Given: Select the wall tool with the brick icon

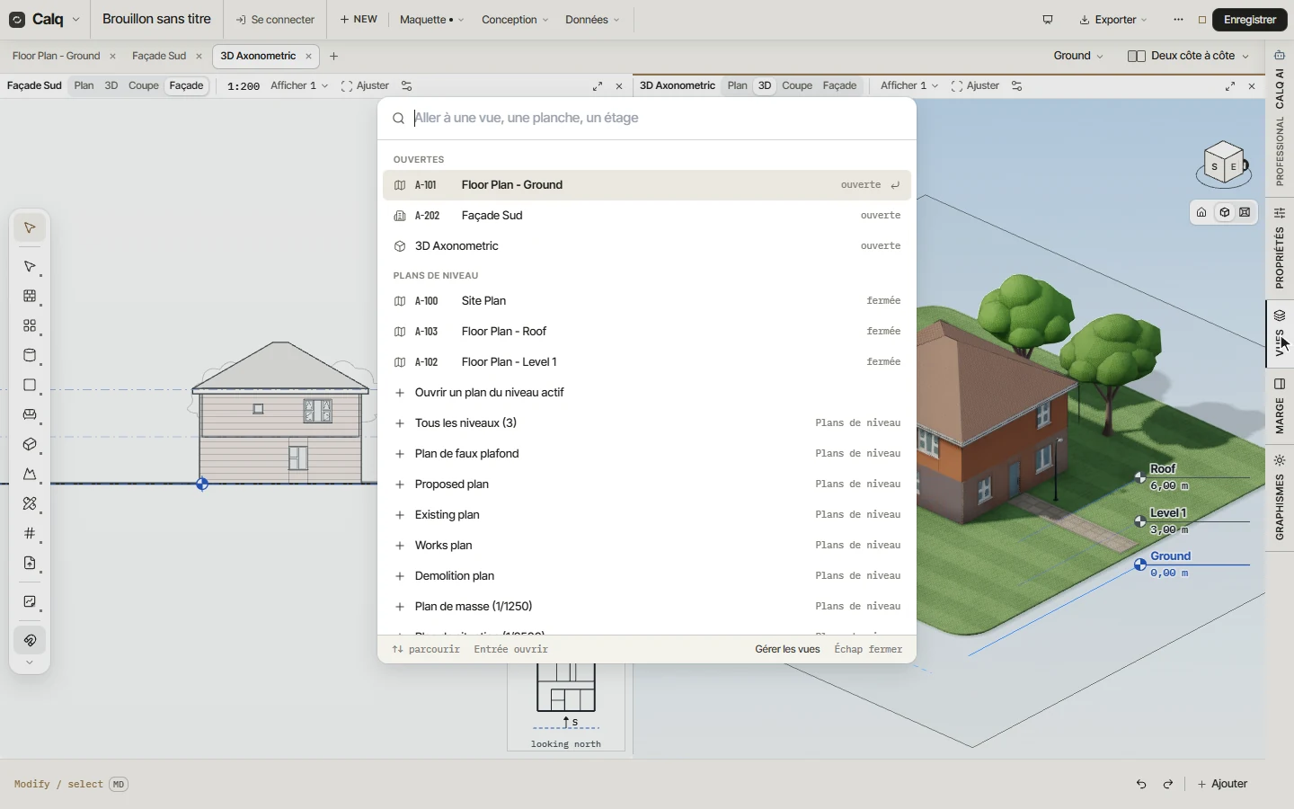Looking at the screenshot, I should coord(30,296).
